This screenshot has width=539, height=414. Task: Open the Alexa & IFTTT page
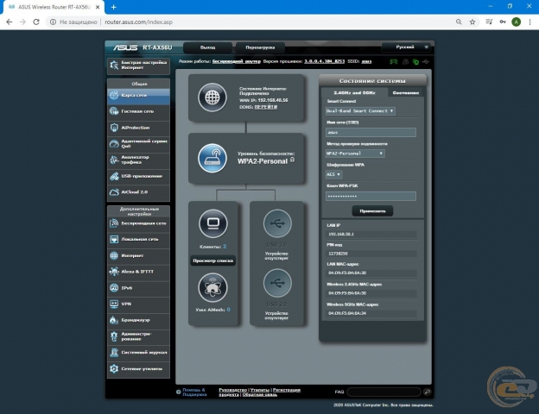pos(138,272)
